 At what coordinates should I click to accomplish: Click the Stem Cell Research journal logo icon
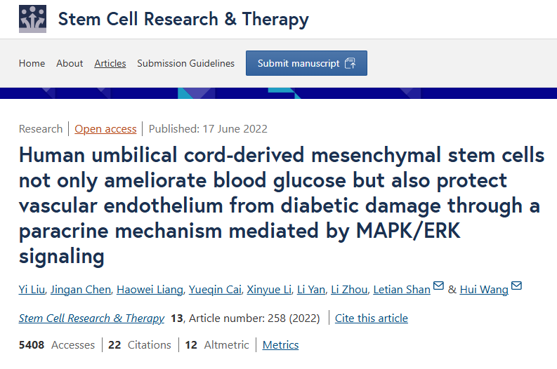coord(32,19)
